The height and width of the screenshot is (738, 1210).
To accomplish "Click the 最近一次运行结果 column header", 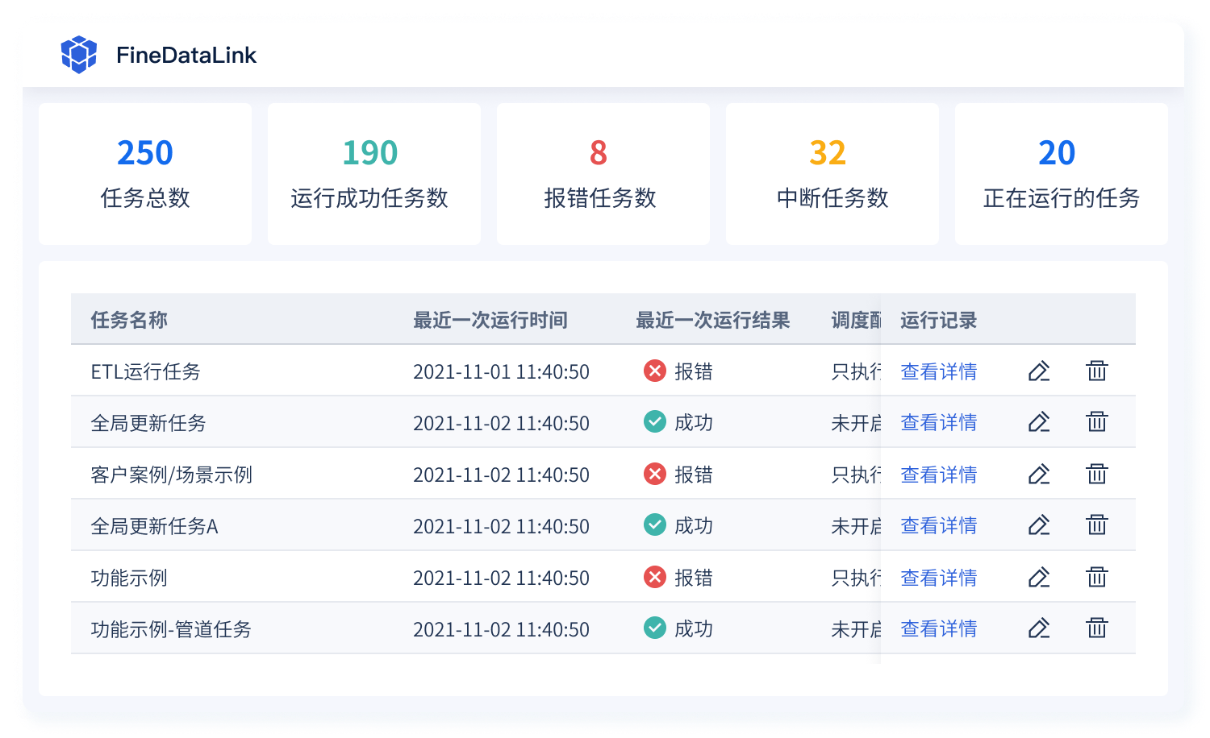I will coord(712,320).
